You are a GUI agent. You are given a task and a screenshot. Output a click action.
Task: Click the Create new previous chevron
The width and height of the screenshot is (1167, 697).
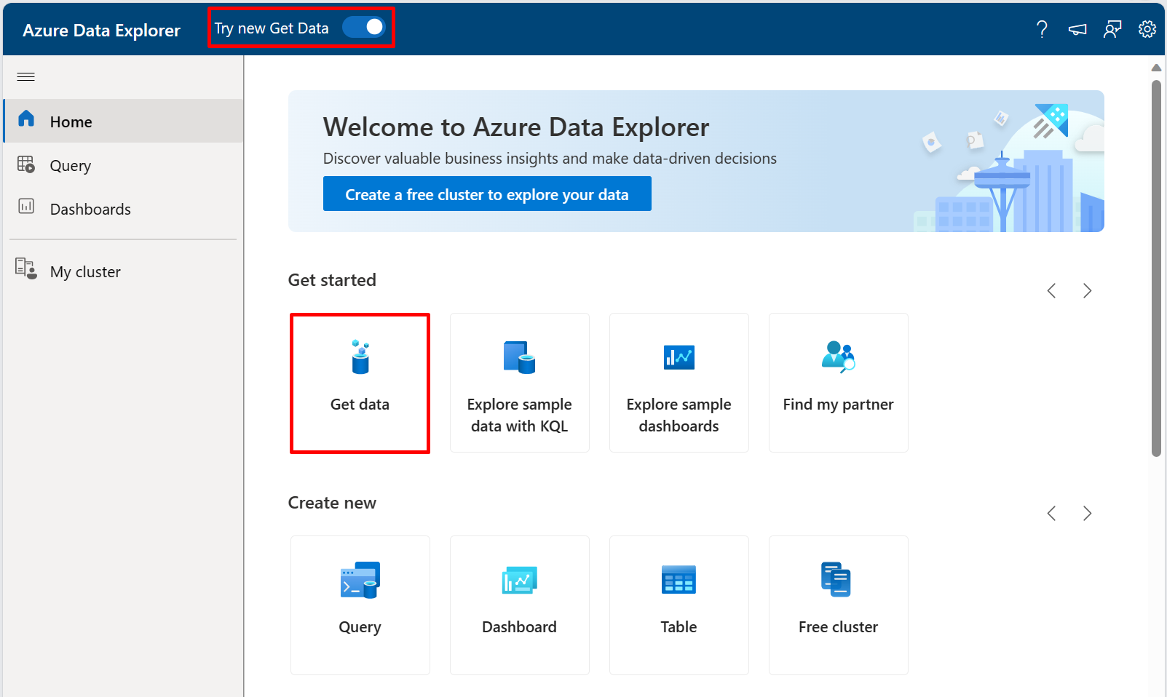pos(1051,514)
